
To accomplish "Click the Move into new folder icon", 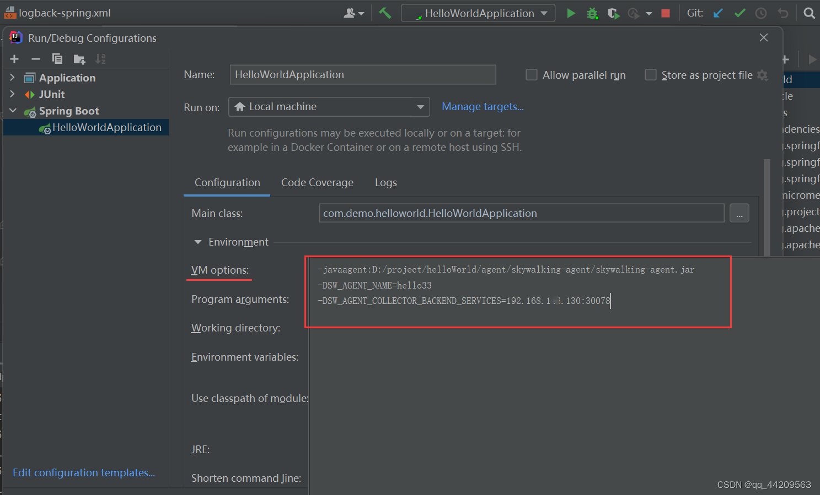I will point(79,59).
